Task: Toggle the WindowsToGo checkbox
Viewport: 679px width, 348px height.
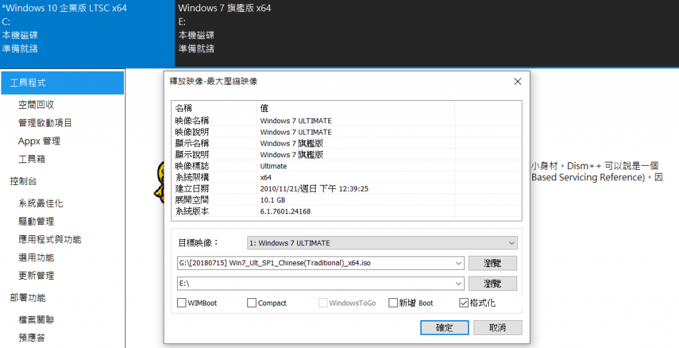Action: [323, 303]
